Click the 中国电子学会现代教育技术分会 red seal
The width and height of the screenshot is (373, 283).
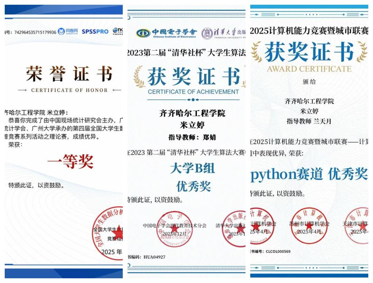[174, 229]
